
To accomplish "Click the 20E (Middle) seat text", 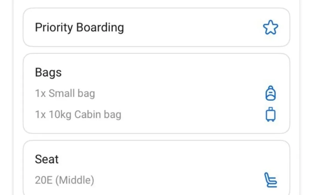I will point(64,180).
